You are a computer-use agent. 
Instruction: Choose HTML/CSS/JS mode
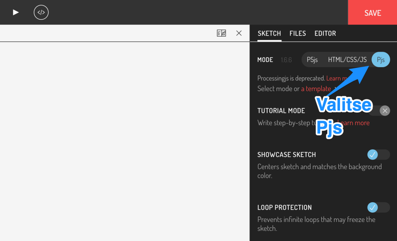pyautogui.click(x=347, y=60)
